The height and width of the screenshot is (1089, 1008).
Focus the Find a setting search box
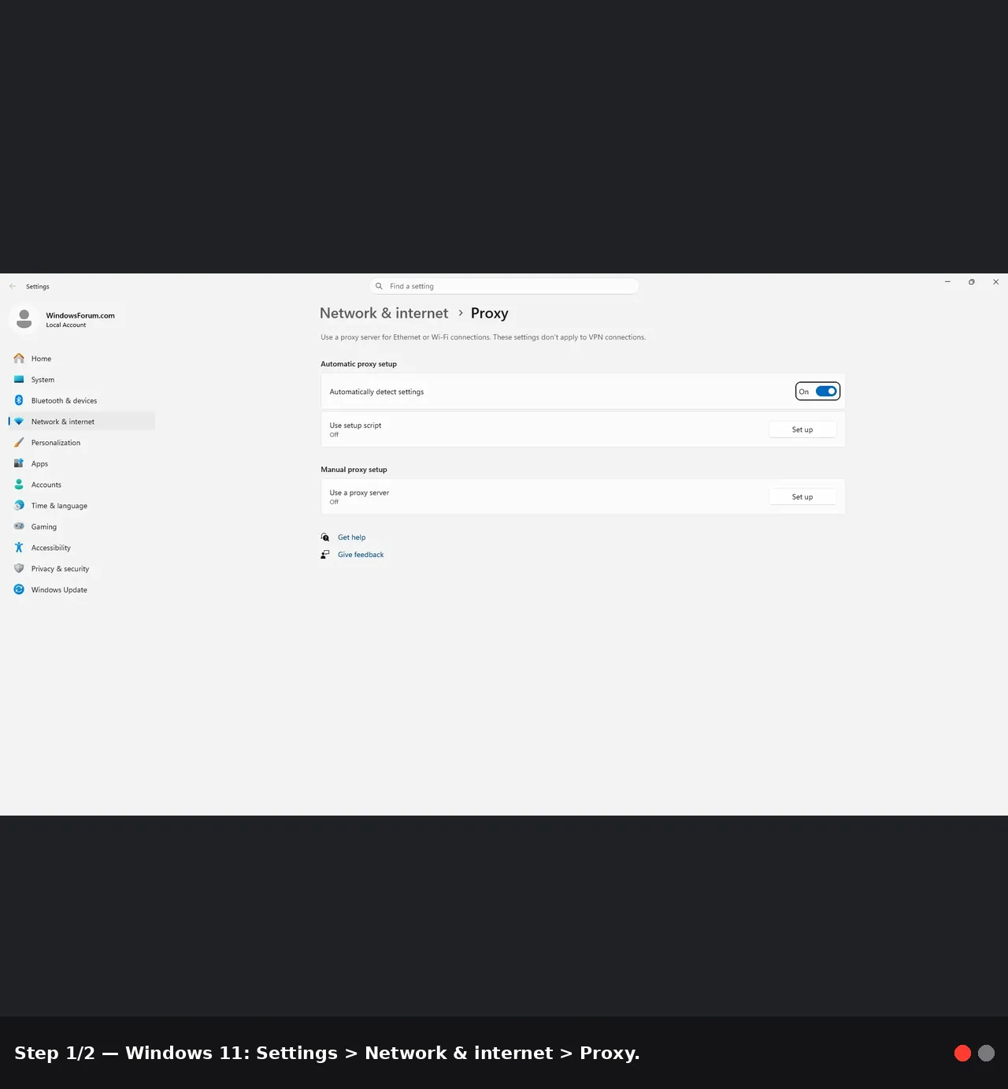point(504,286)
